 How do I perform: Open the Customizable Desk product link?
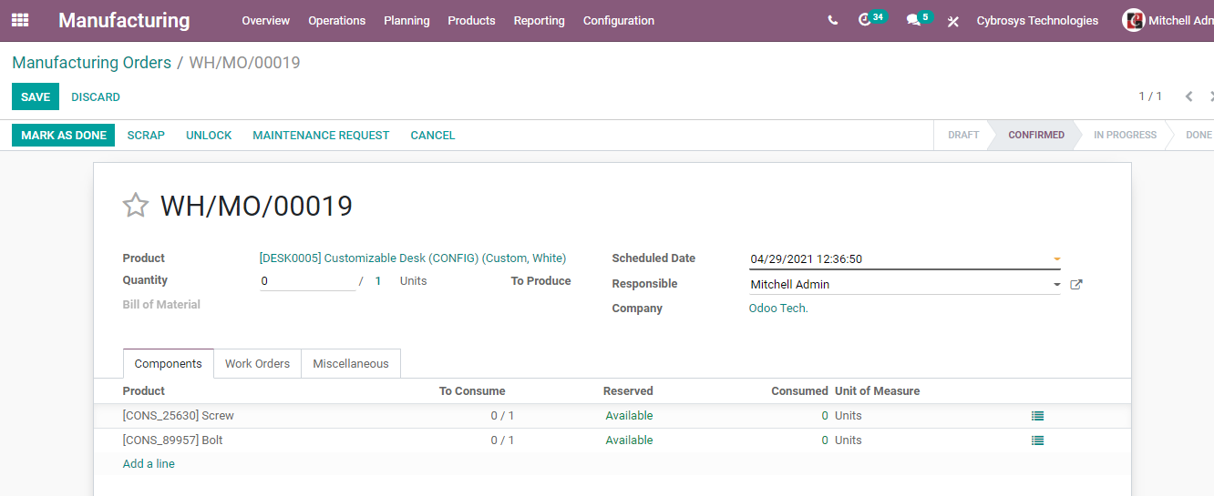click(x=413, y=258)
